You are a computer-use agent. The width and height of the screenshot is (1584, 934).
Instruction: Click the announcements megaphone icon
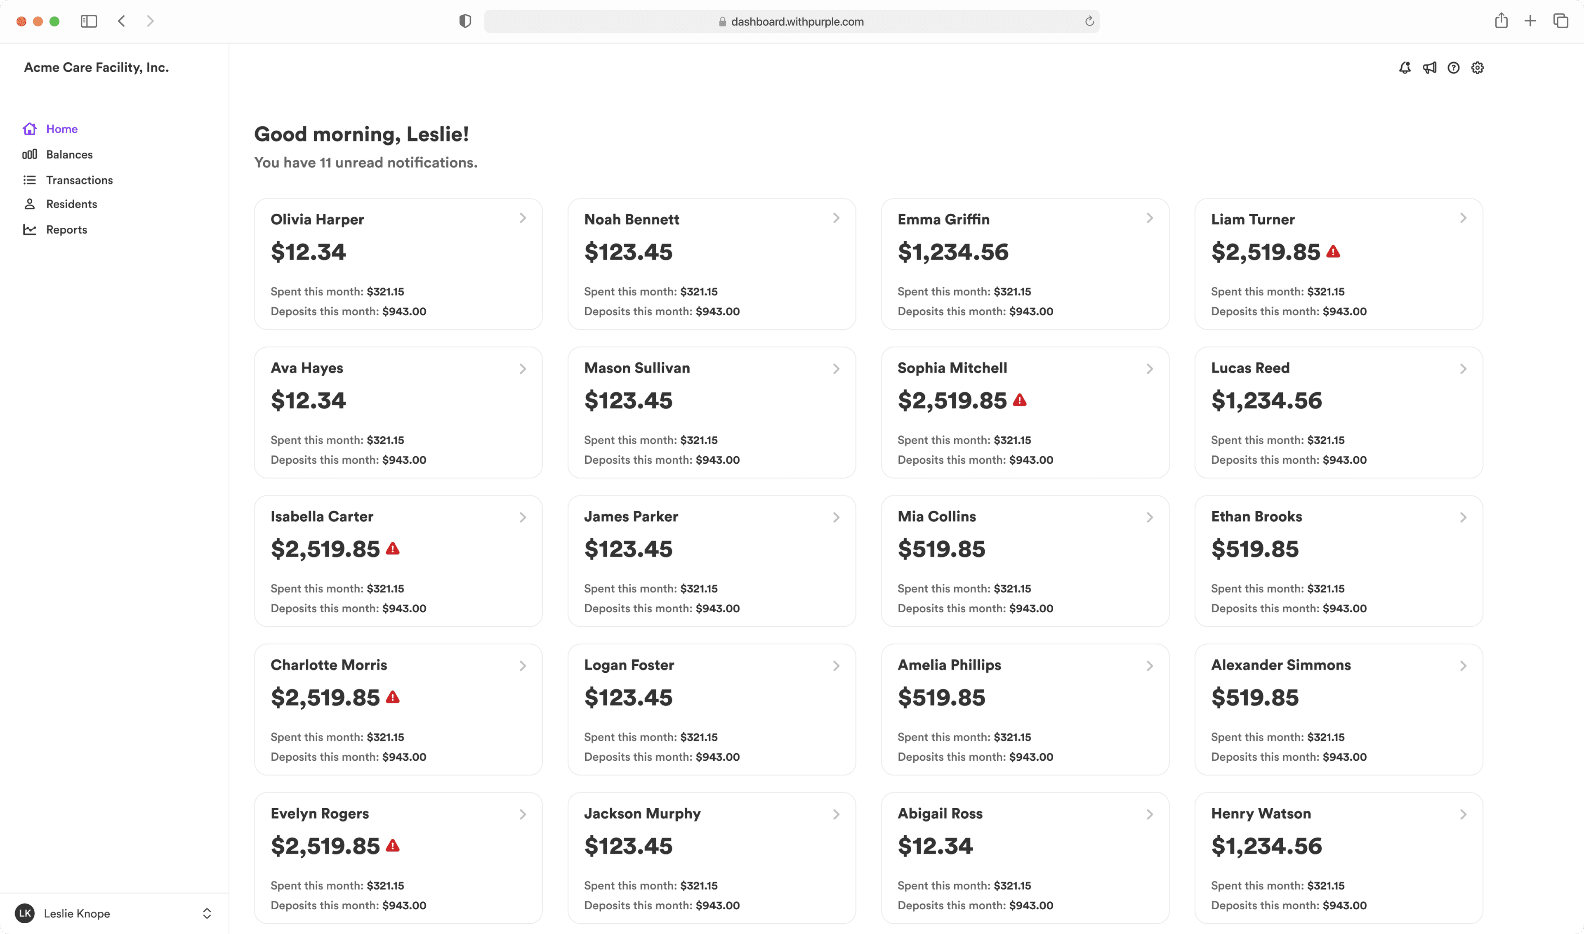coord(1429,67)
